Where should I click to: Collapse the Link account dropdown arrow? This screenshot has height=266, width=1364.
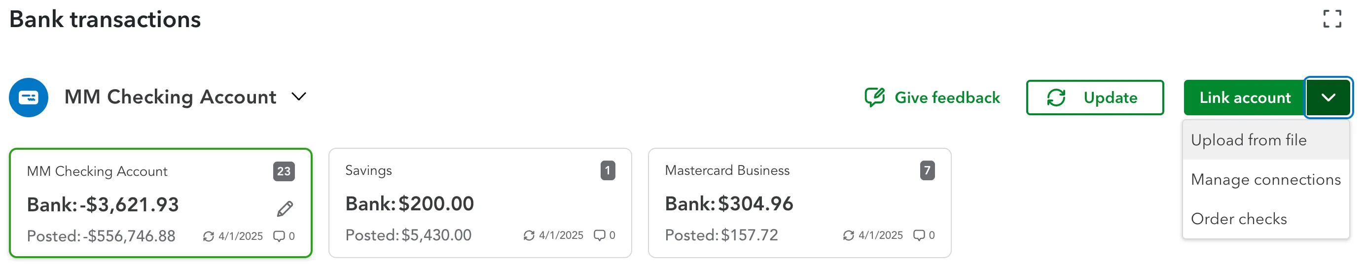1328,98
